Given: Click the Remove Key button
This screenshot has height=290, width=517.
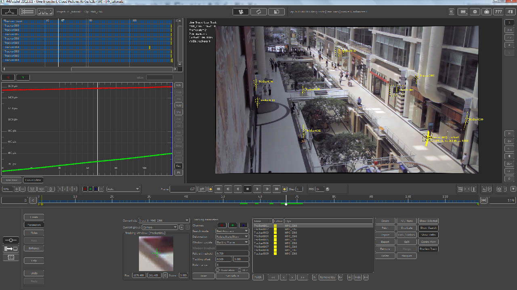Looking at the screenshot, I should 327,278.
